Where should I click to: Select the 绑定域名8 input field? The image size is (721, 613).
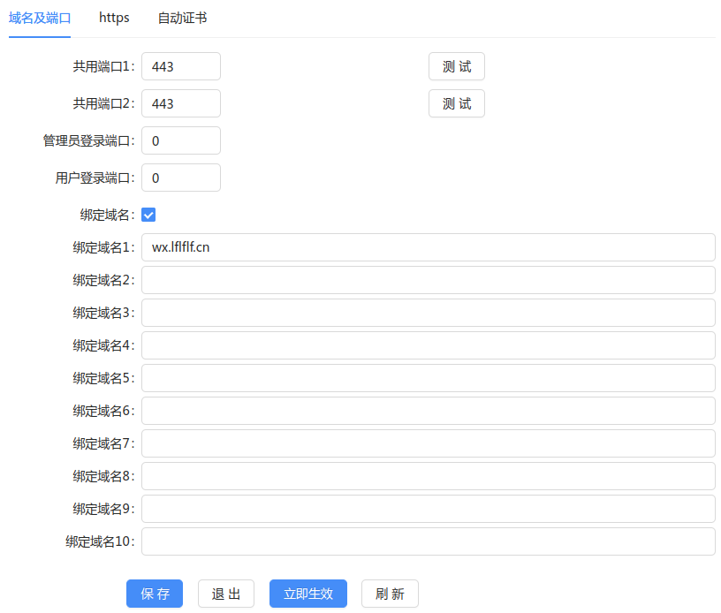tap(428, 476)
